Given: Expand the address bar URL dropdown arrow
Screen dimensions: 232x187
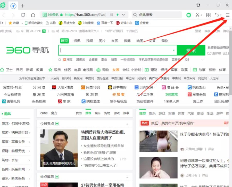Looking at the screenshot, I should coord(123,15).
